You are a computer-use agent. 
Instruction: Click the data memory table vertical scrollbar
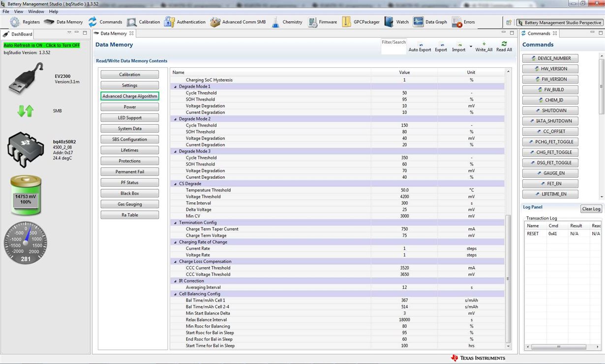[509, 279]
